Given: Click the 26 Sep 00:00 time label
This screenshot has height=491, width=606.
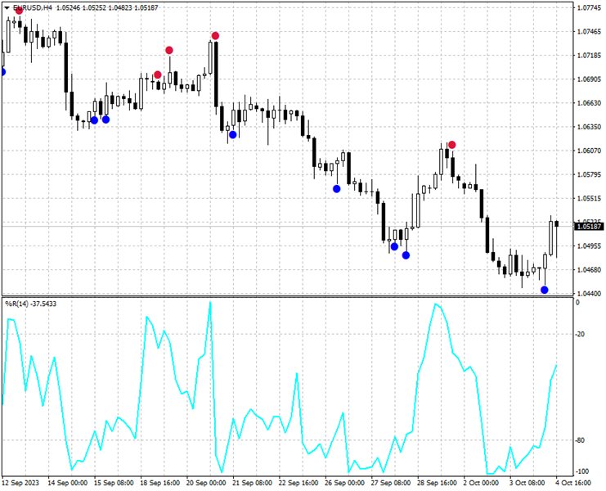Looking at the screenshot, I should click(345, 483).
